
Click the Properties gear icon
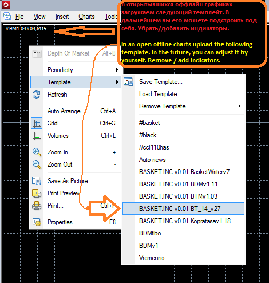[37, 222]
